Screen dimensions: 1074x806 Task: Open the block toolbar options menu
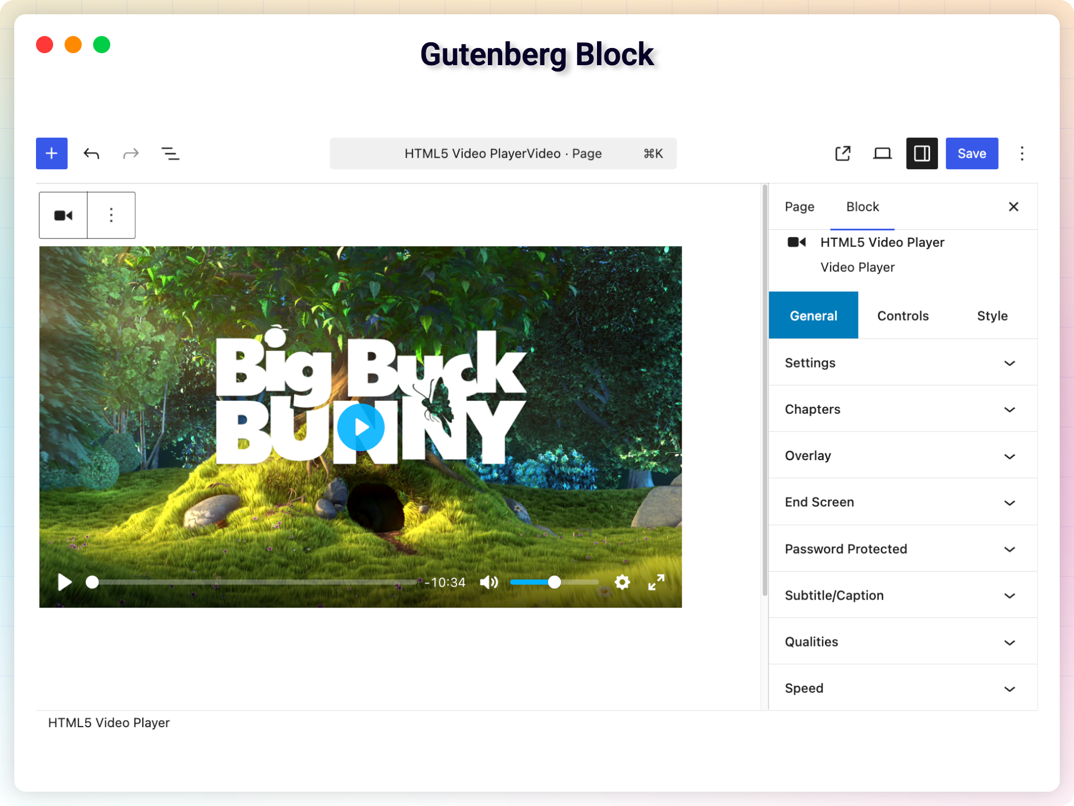click(111, 216)
